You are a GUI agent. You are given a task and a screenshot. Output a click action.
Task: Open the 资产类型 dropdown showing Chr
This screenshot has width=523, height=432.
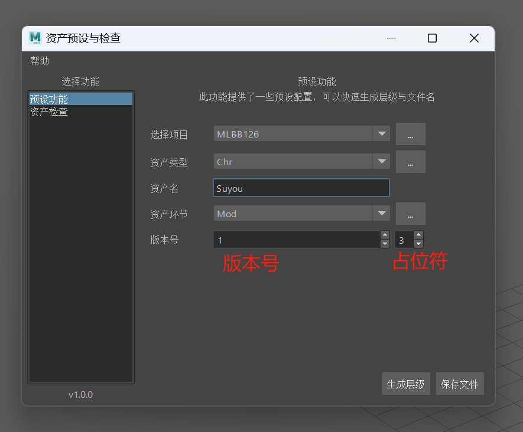pyautogui.click(x=301, y=162)
